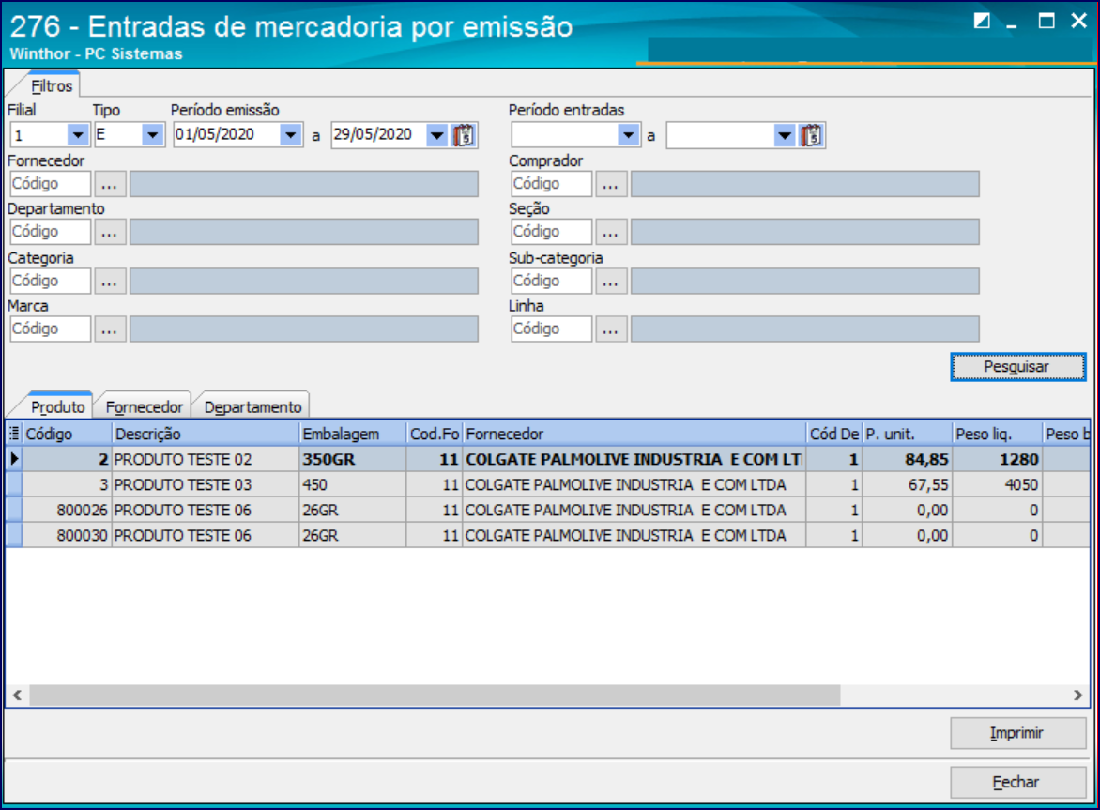Select row PRODUTO TESTE 02

[x=547, y=459]
